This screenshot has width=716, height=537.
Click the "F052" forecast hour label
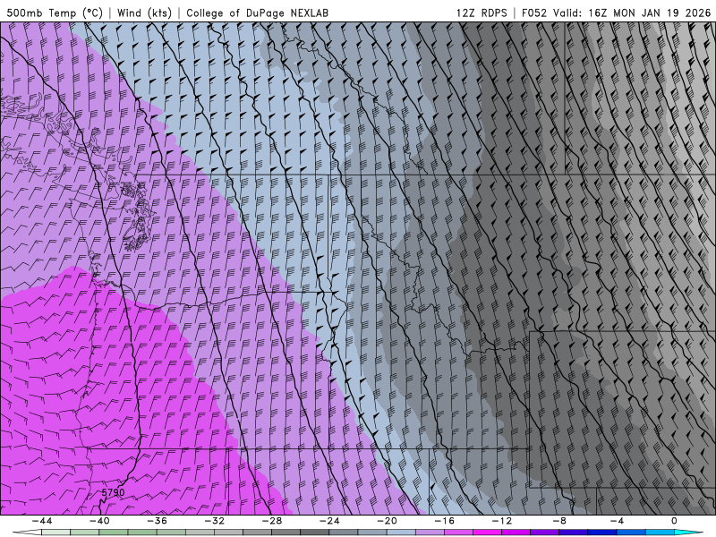click(533, 13)
